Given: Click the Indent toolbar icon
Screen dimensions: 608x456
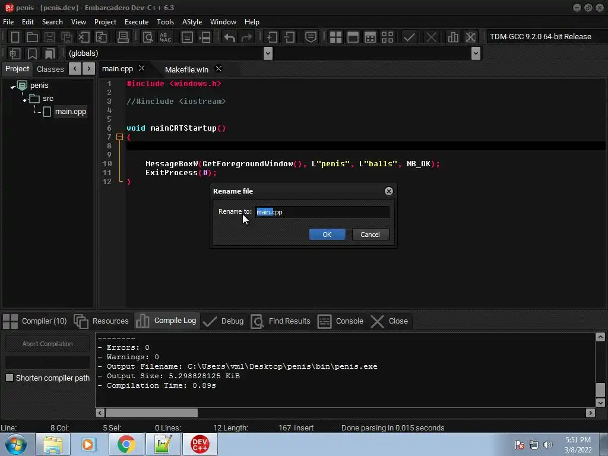Looking at the screenshot, I should point(272,37).
